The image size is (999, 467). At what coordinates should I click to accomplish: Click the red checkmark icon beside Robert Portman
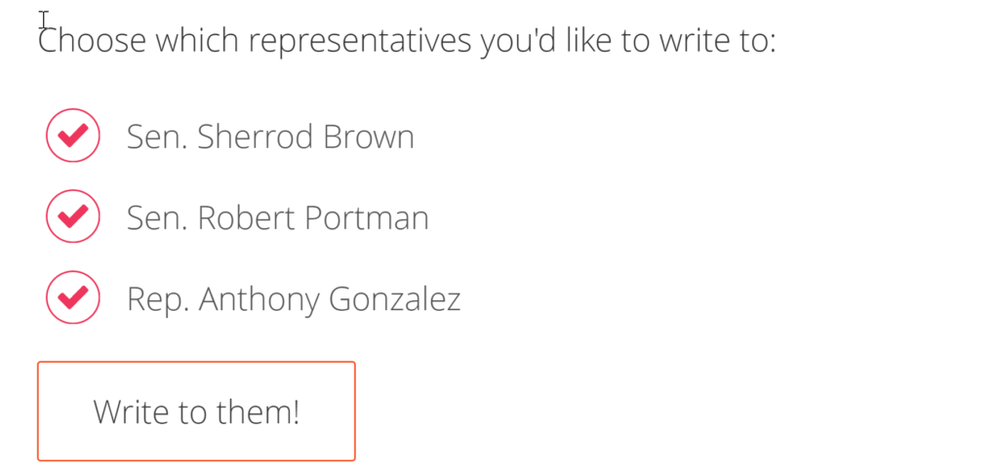click(73, 216)
